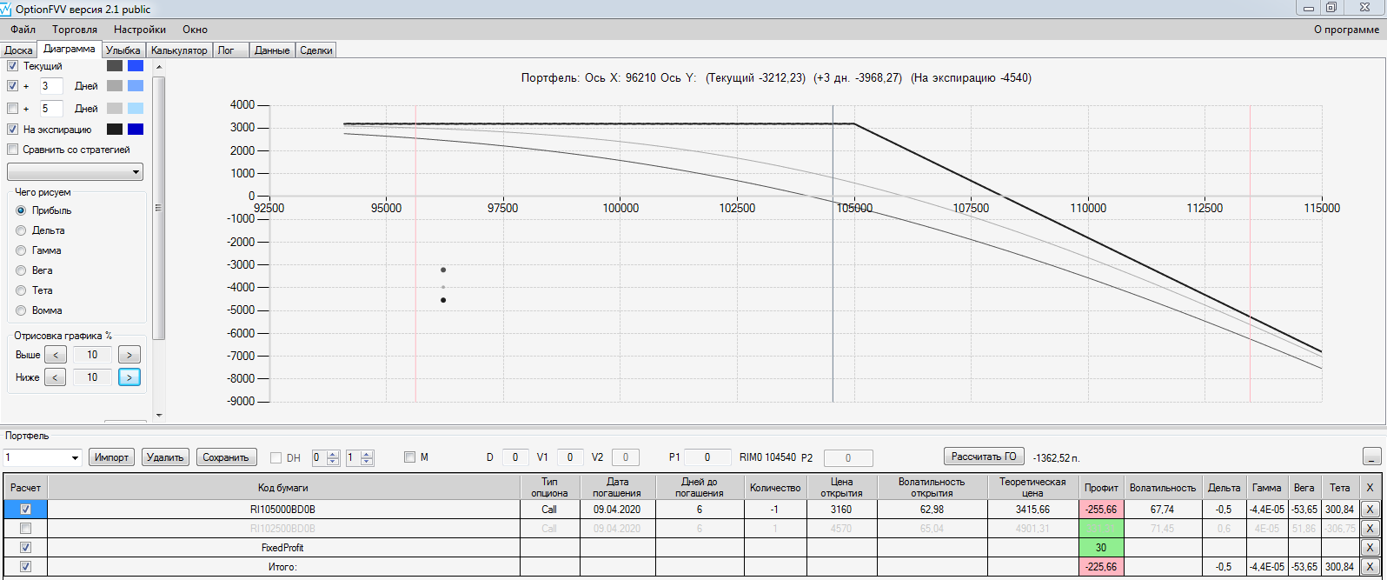This screenshot has width=1387, height=580.
Task: Pick dark gray color swatch for Текущий
Action: pyautogui.click(x=115, y=66)
